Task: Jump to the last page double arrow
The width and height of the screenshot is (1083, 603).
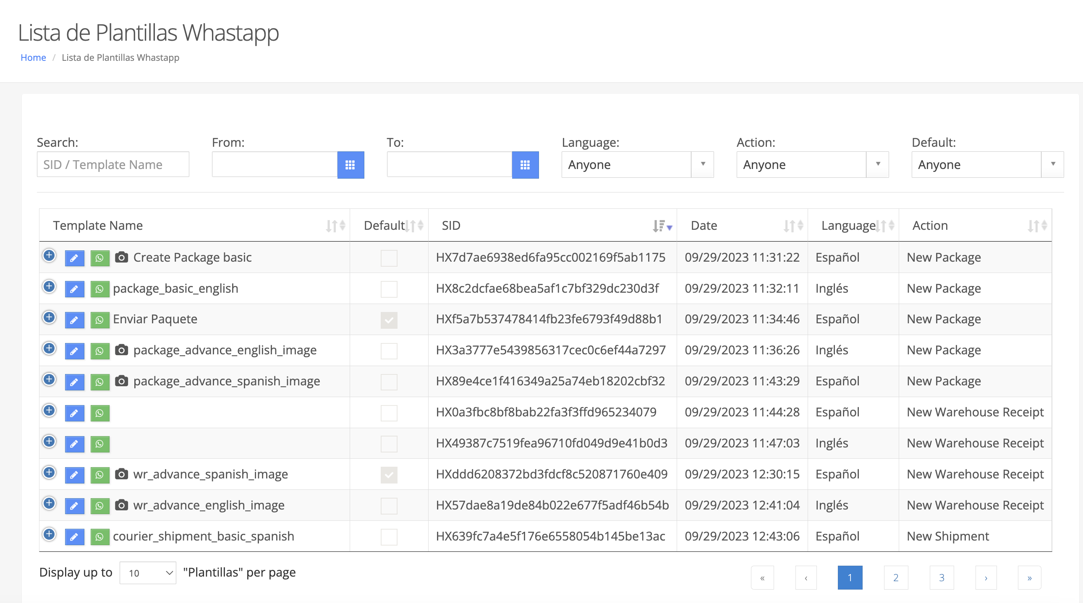Action: [x=1030, y=578]
